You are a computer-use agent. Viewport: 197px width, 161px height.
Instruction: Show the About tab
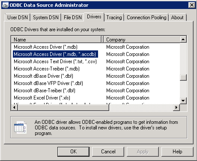[x=177, y=18]
